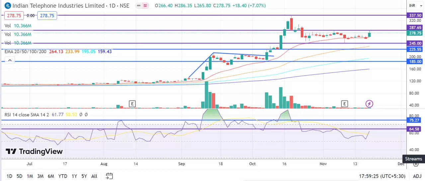Open the Go to date calendar icon
This screenshot has width=425, height=181.
tap(110, 176)
